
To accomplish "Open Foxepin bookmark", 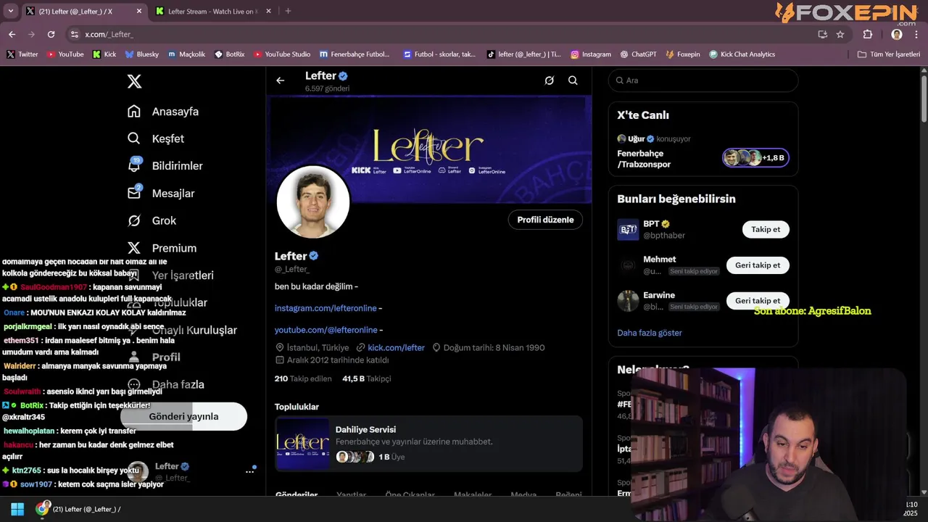I will 683,54.
